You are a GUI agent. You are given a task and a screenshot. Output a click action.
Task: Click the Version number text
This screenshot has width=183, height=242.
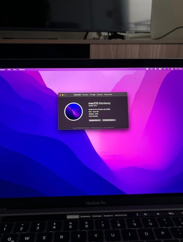tap(93, 106)
